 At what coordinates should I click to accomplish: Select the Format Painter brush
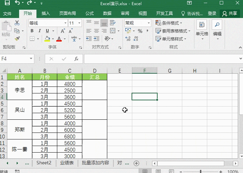(17, 39)
